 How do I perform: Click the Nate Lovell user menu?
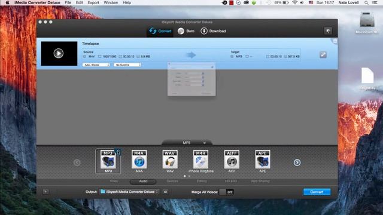point(348,2)
